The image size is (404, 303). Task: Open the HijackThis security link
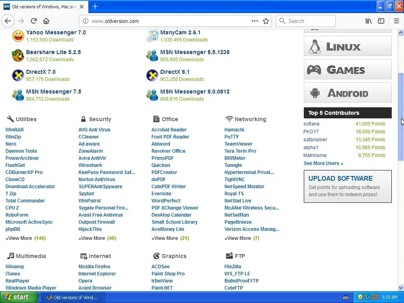(90, 229)
